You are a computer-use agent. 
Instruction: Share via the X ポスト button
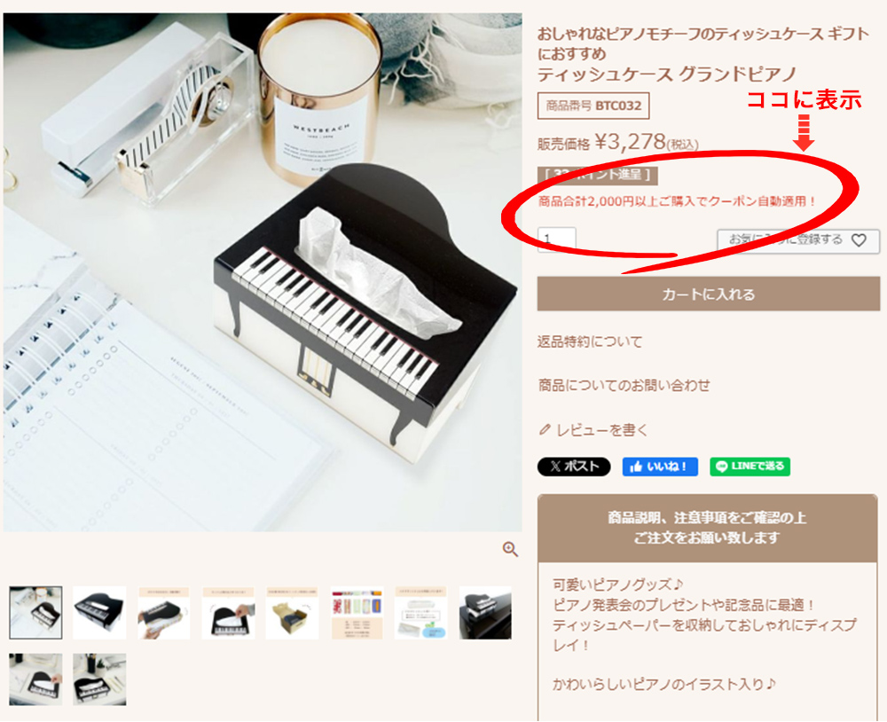(x=574, y=467)
